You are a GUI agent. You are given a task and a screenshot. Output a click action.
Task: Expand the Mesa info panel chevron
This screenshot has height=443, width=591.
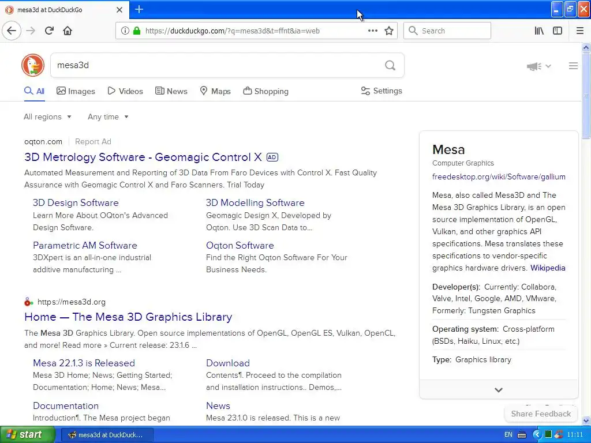pos(499,390)
